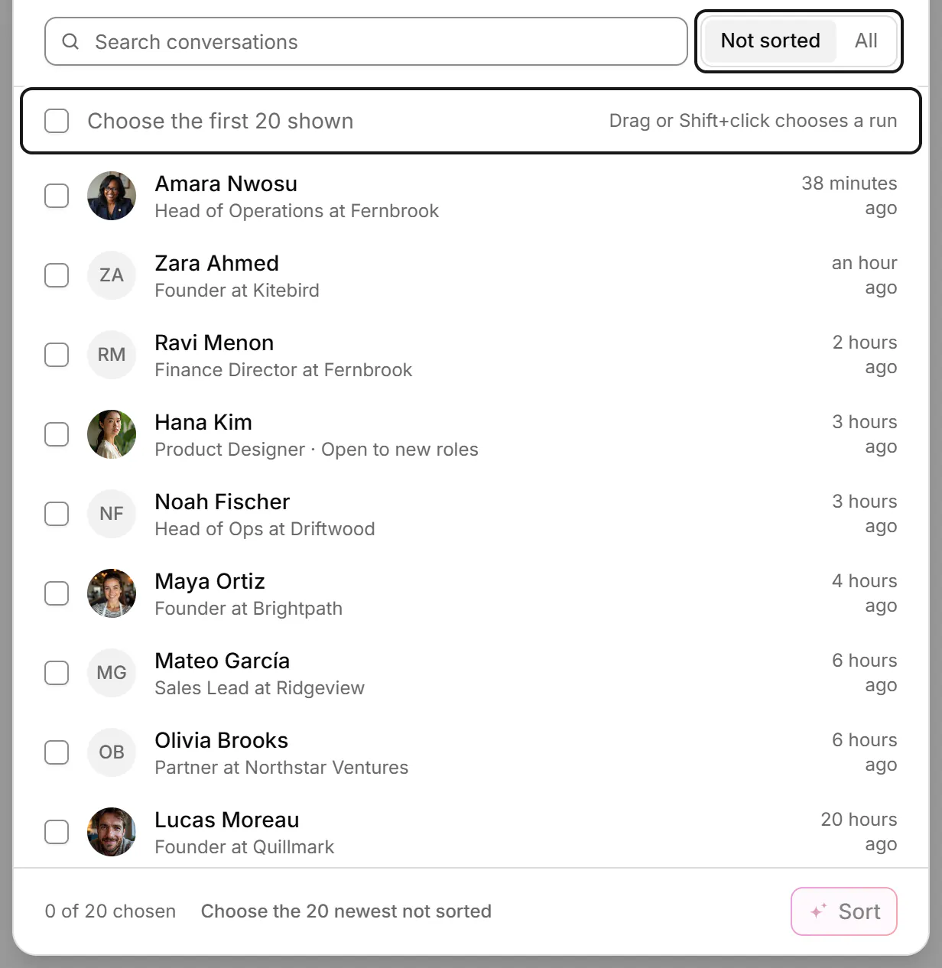Image resolution: width=942 pixels, height=968 pixels.
Task: Tick the 'Choose the first 20 shown' checkbox
Action: coord(57,121)
